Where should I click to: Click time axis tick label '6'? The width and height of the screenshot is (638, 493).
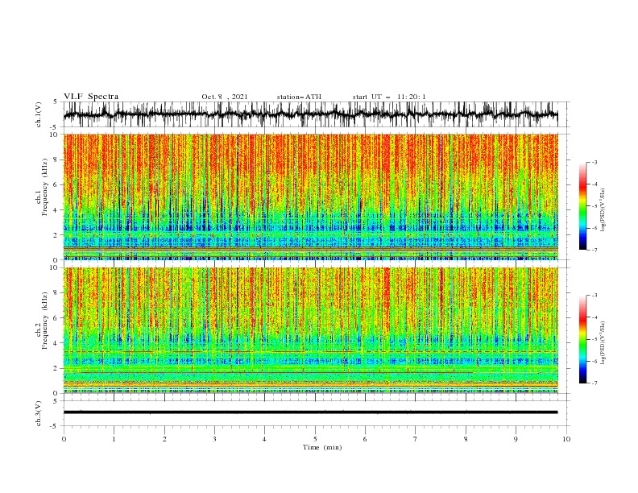pos(365,439)
